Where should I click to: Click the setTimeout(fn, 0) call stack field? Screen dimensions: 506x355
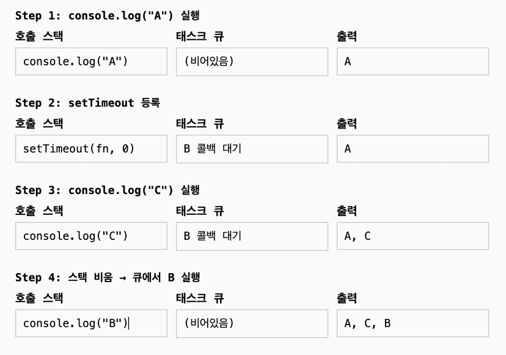click(91, 149)
